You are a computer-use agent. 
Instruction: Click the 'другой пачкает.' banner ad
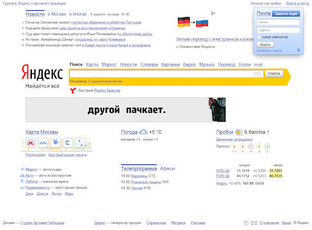(125, 110)
